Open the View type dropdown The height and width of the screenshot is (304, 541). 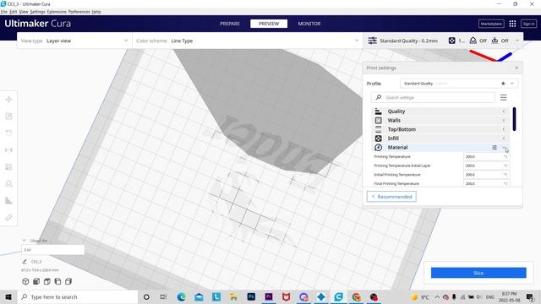coord(74,41)
